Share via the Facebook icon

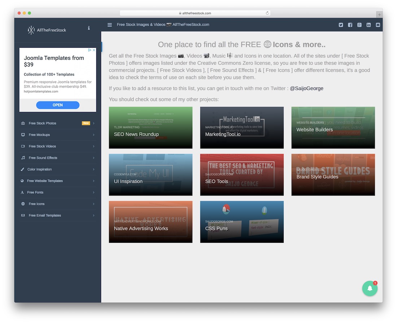click(350, 25)
